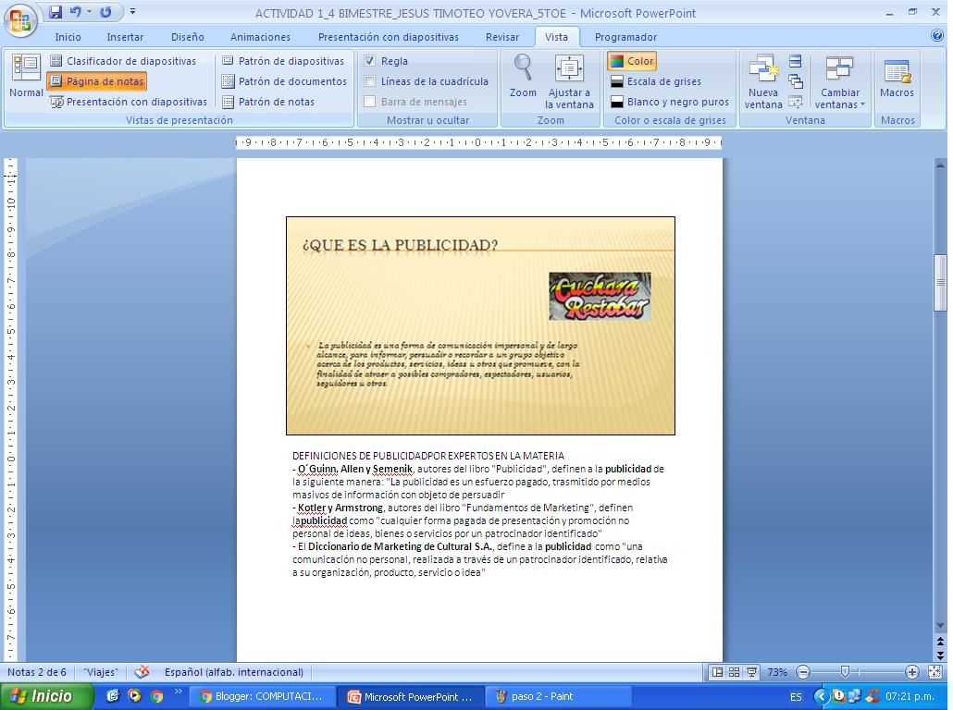The width and height of the screenshot is (953, 710).
Task: Open the Office button menu
Action: point(20,20)
